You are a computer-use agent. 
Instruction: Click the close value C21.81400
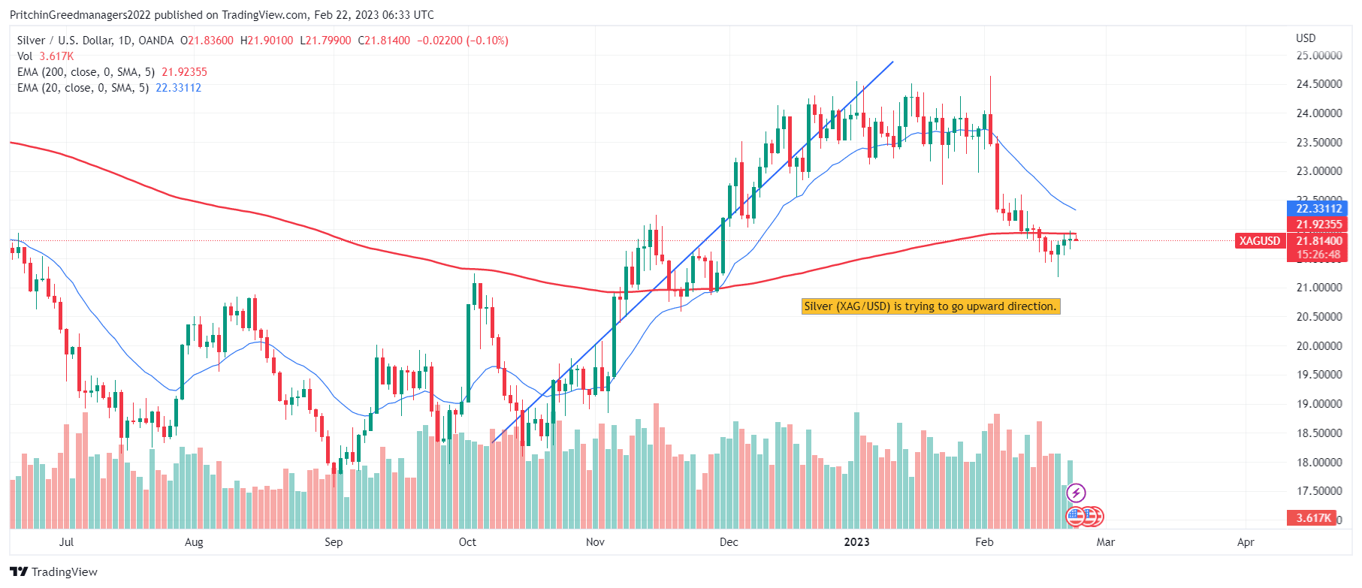coord(384,41)
